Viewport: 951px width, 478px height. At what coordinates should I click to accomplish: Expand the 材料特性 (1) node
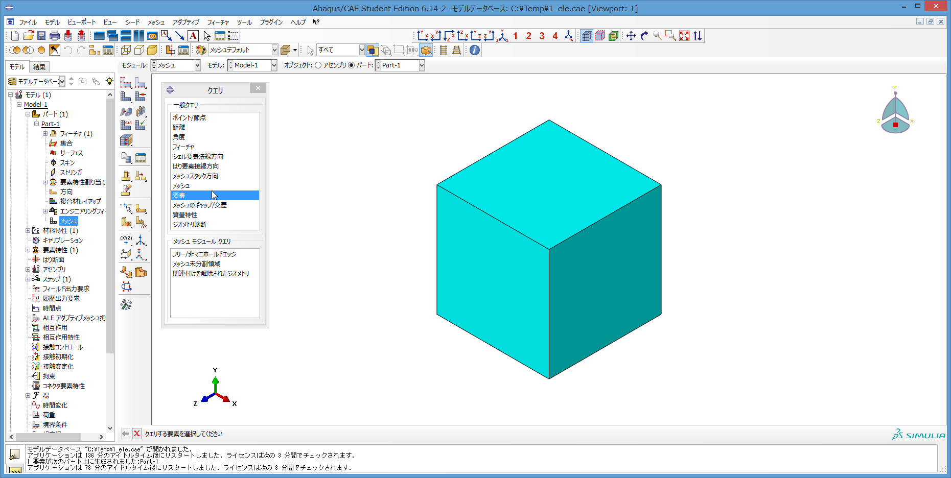(x=28, y=231)
